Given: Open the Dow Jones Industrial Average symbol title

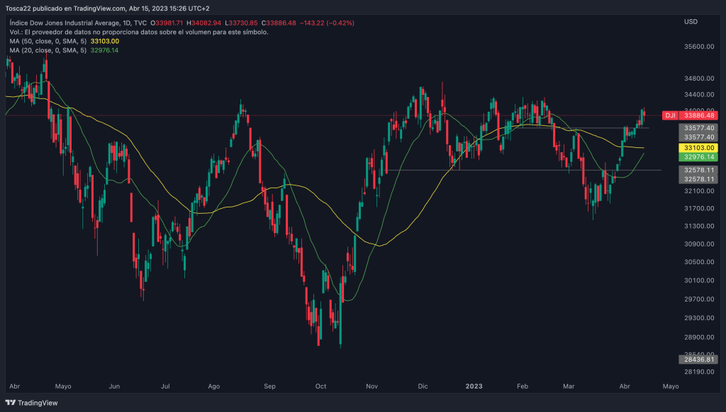Looking at the screenshot, I should [62, 23].
